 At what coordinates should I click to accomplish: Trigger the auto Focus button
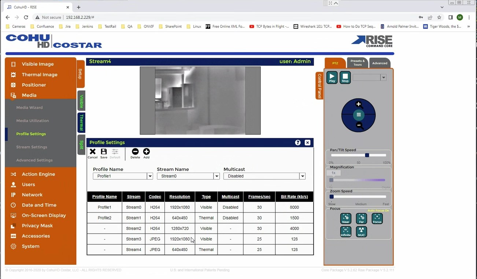click(377, 219)
